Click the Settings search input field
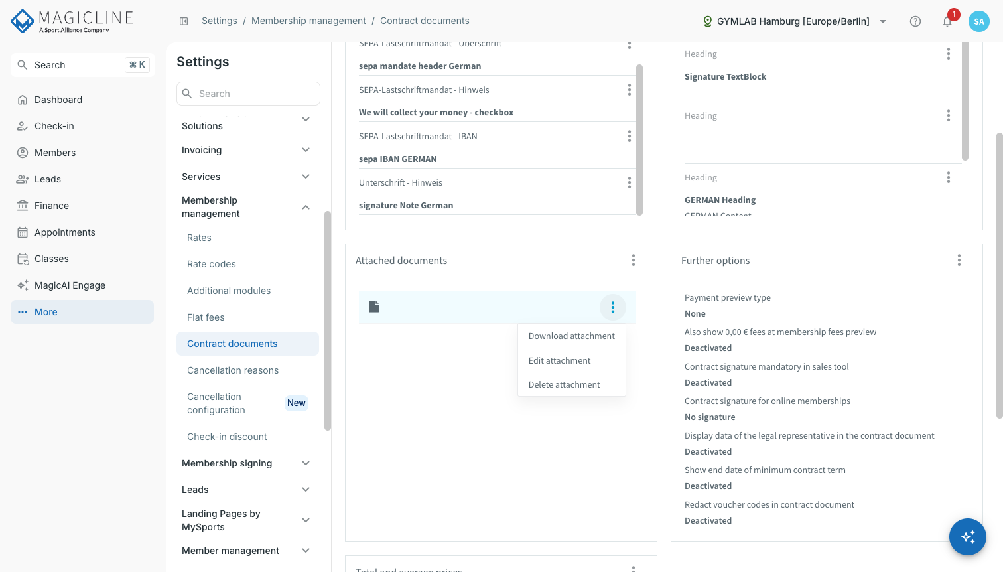 click(x=249, y=94)
